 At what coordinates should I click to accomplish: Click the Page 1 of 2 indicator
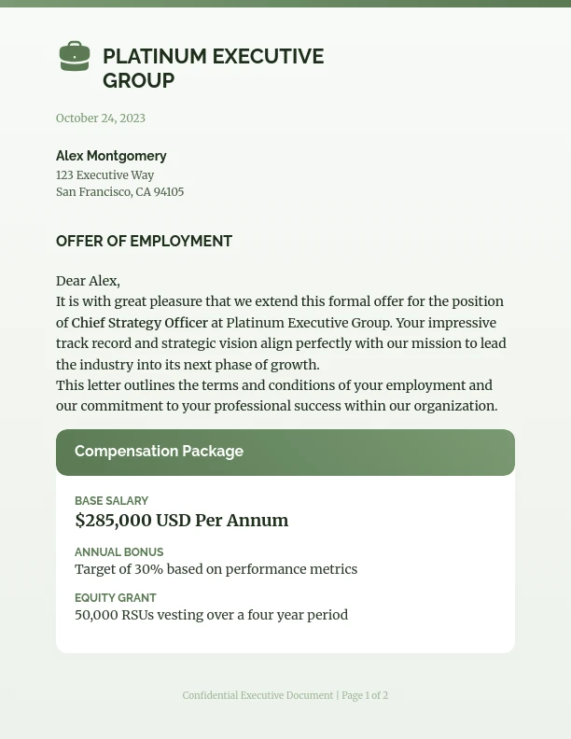click(x=365, y=696)
